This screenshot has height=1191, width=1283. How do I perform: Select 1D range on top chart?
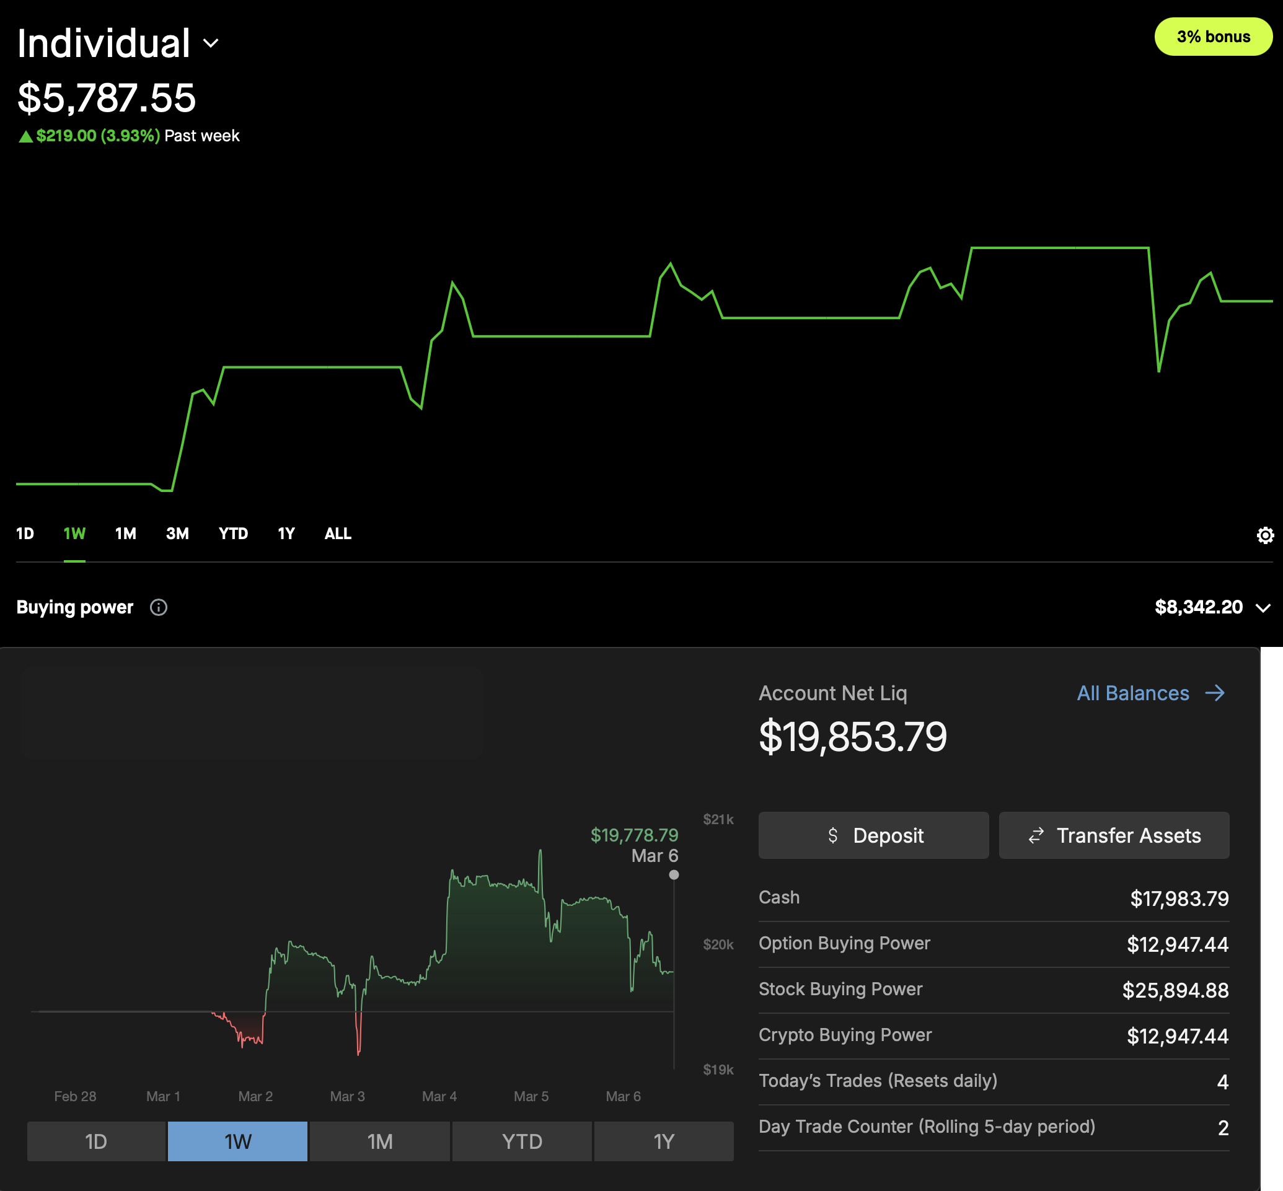[25, 534]
